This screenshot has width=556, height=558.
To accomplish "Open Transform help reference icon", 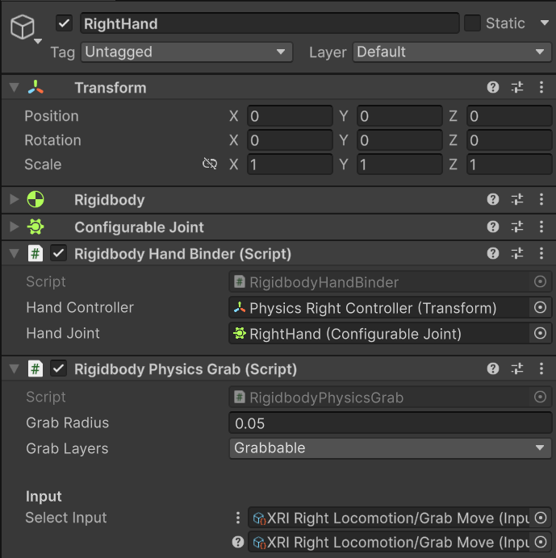I will pos(493,87).
